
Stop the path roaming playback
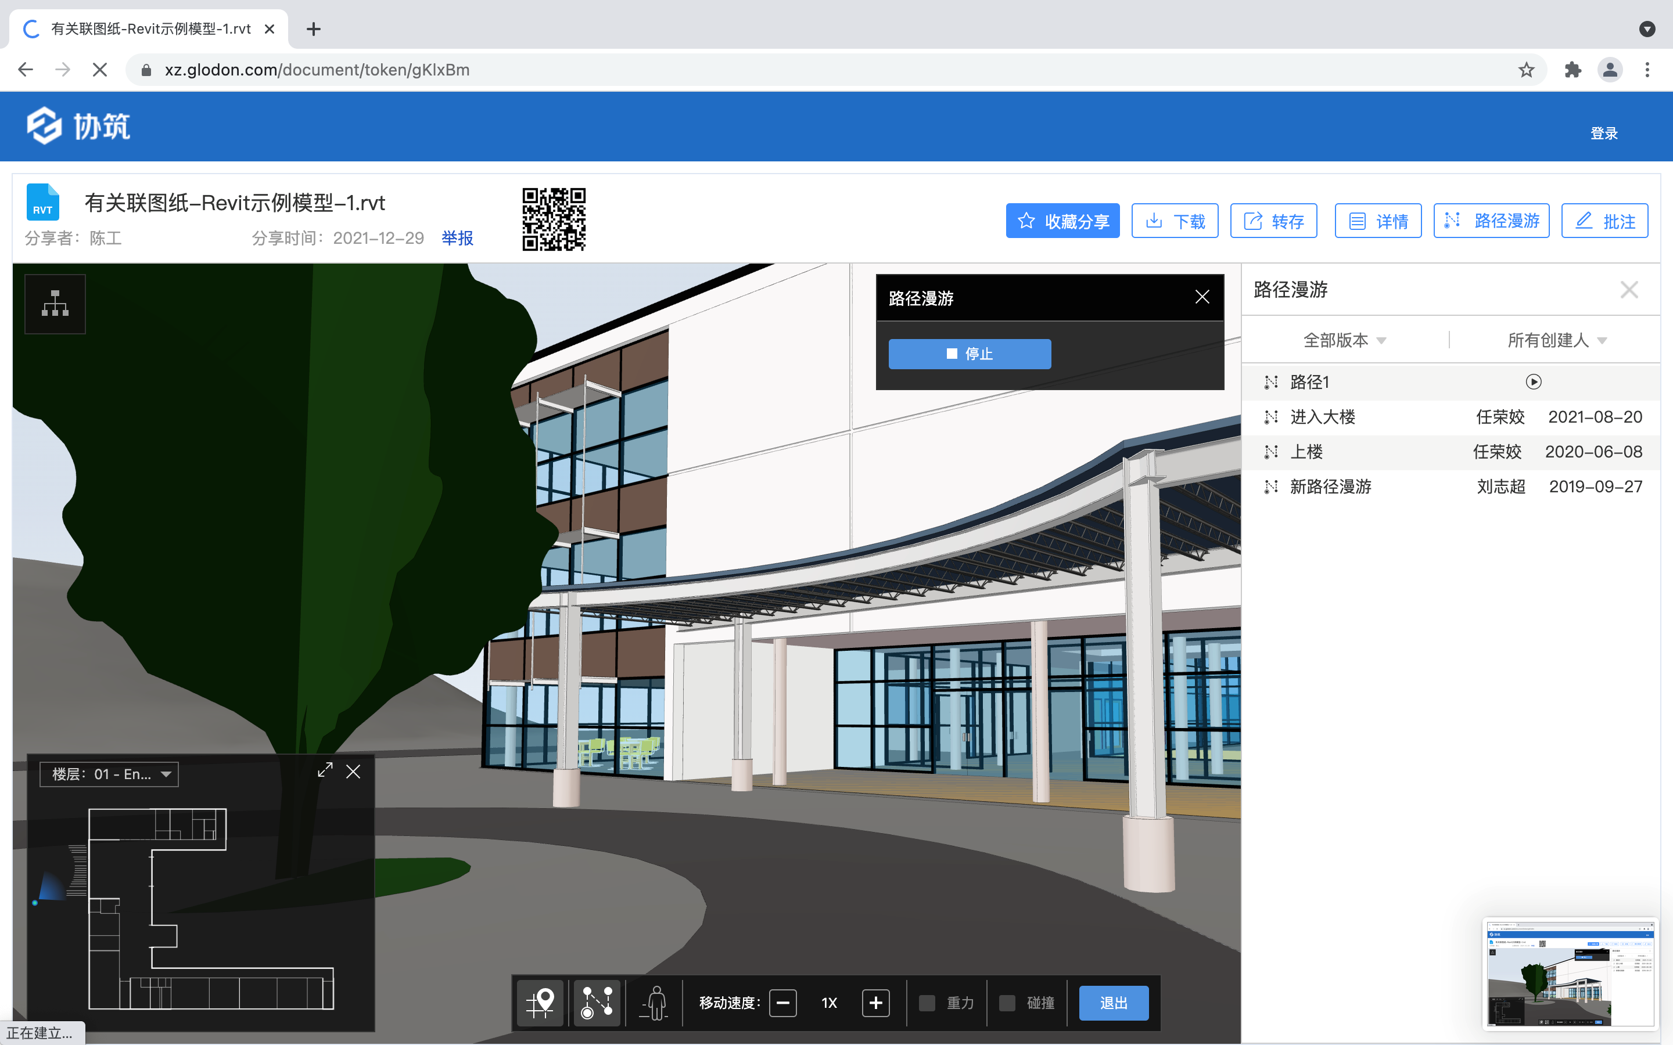(969, 354)
